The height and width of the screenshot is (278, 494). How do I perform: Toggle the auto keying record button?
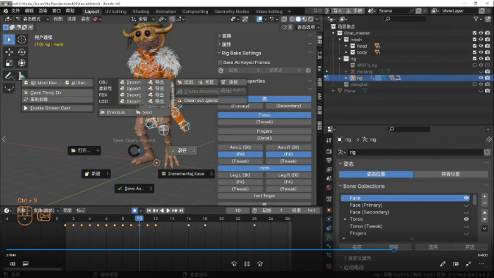pyautogui.click(x=135, y=211)
